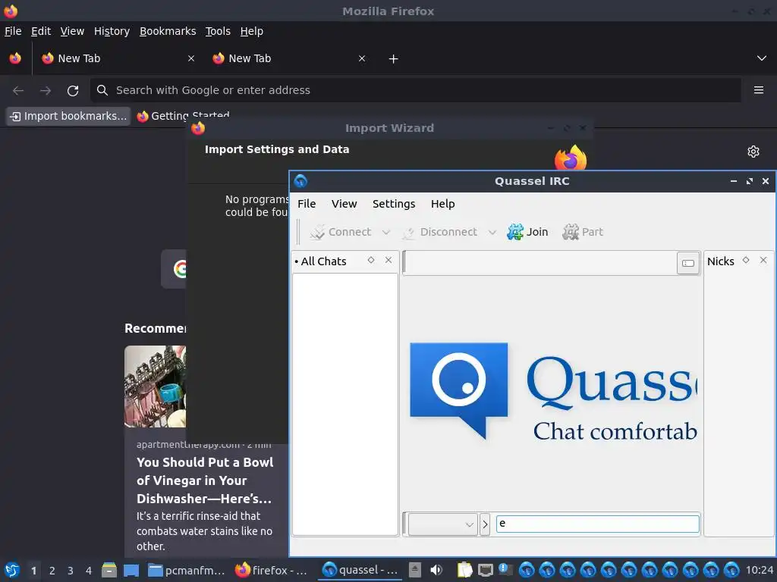This screenshot has height=582, width=777.
Task: Switch to virtual desktop 4
Action: point(89,571)
